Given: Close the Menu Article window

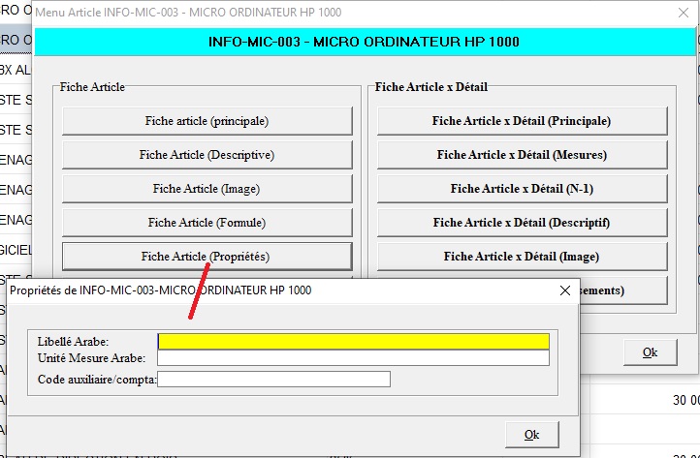Looking at the screenshot, I should (678, 13).
